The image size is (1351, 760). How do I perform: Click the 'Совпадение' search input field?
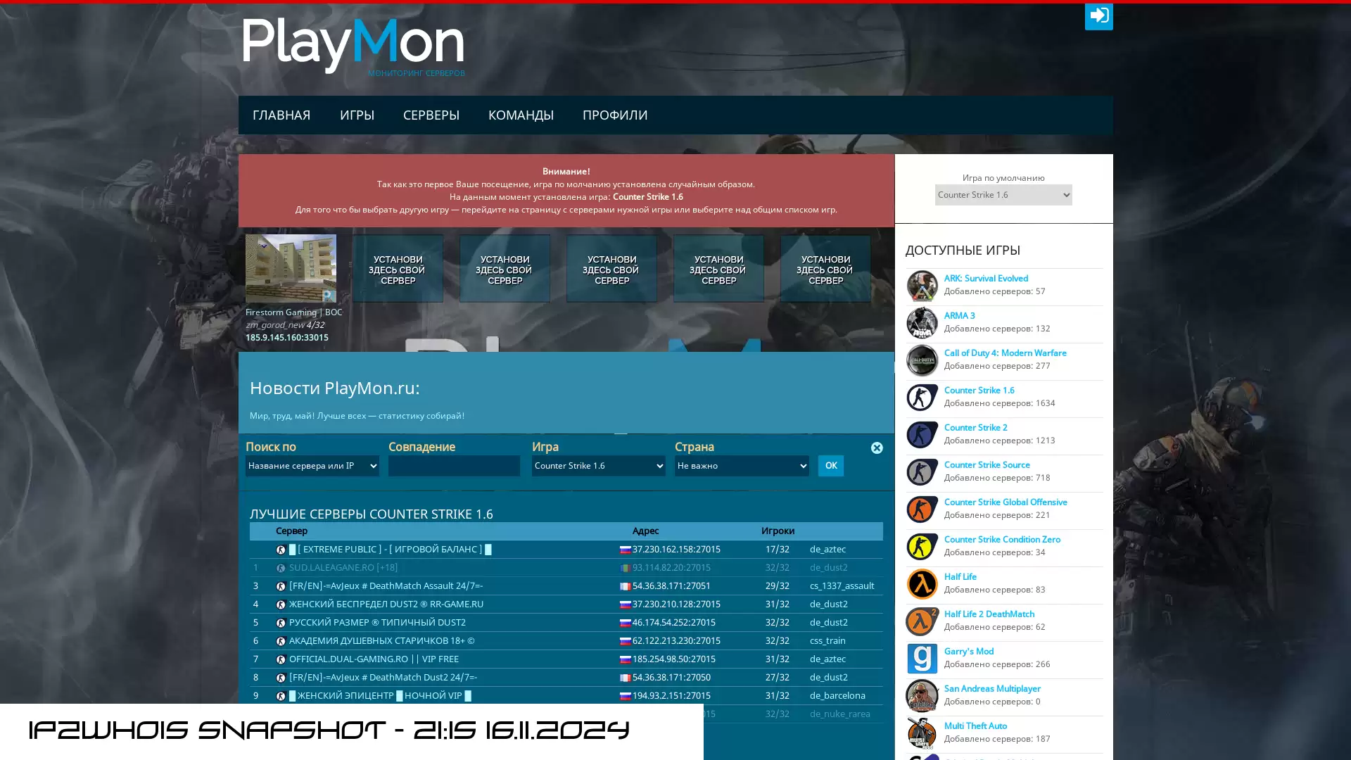click(x=454, y=466)
